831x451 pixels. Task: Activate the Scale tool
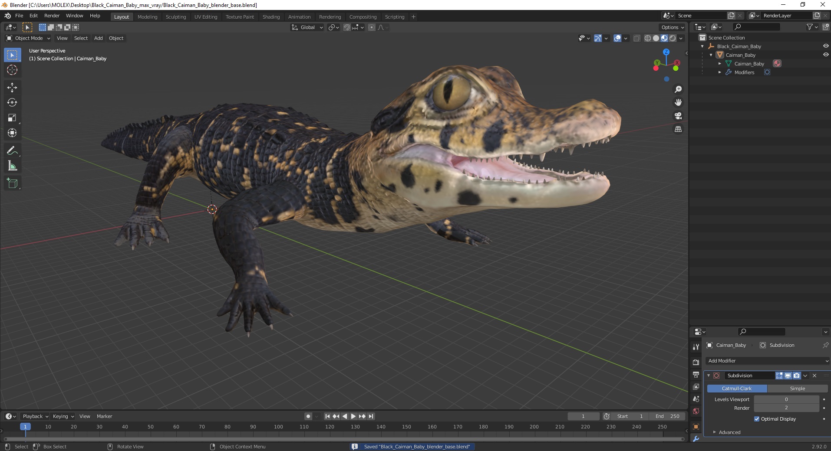pos(12,118)
